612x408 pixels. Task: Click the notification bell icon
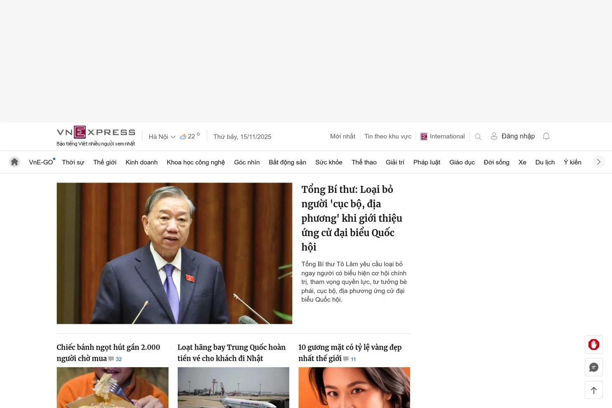(546, 136)
